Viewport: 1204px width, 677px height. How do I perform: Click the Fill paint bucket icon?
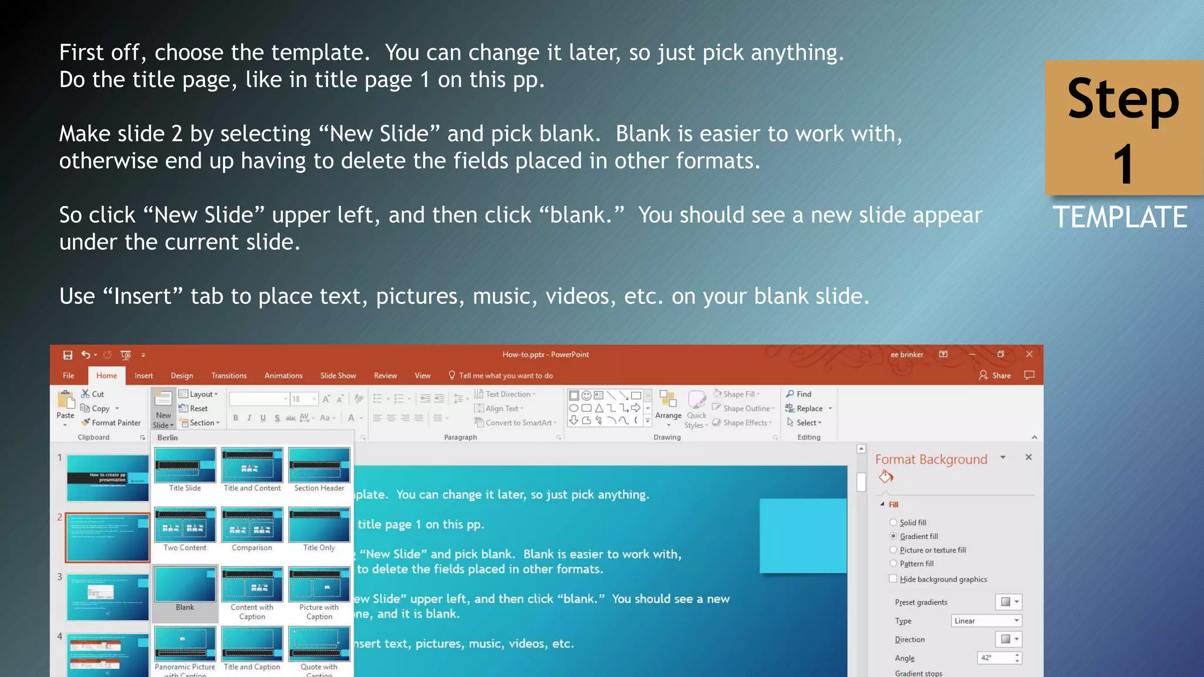(885, 477)
